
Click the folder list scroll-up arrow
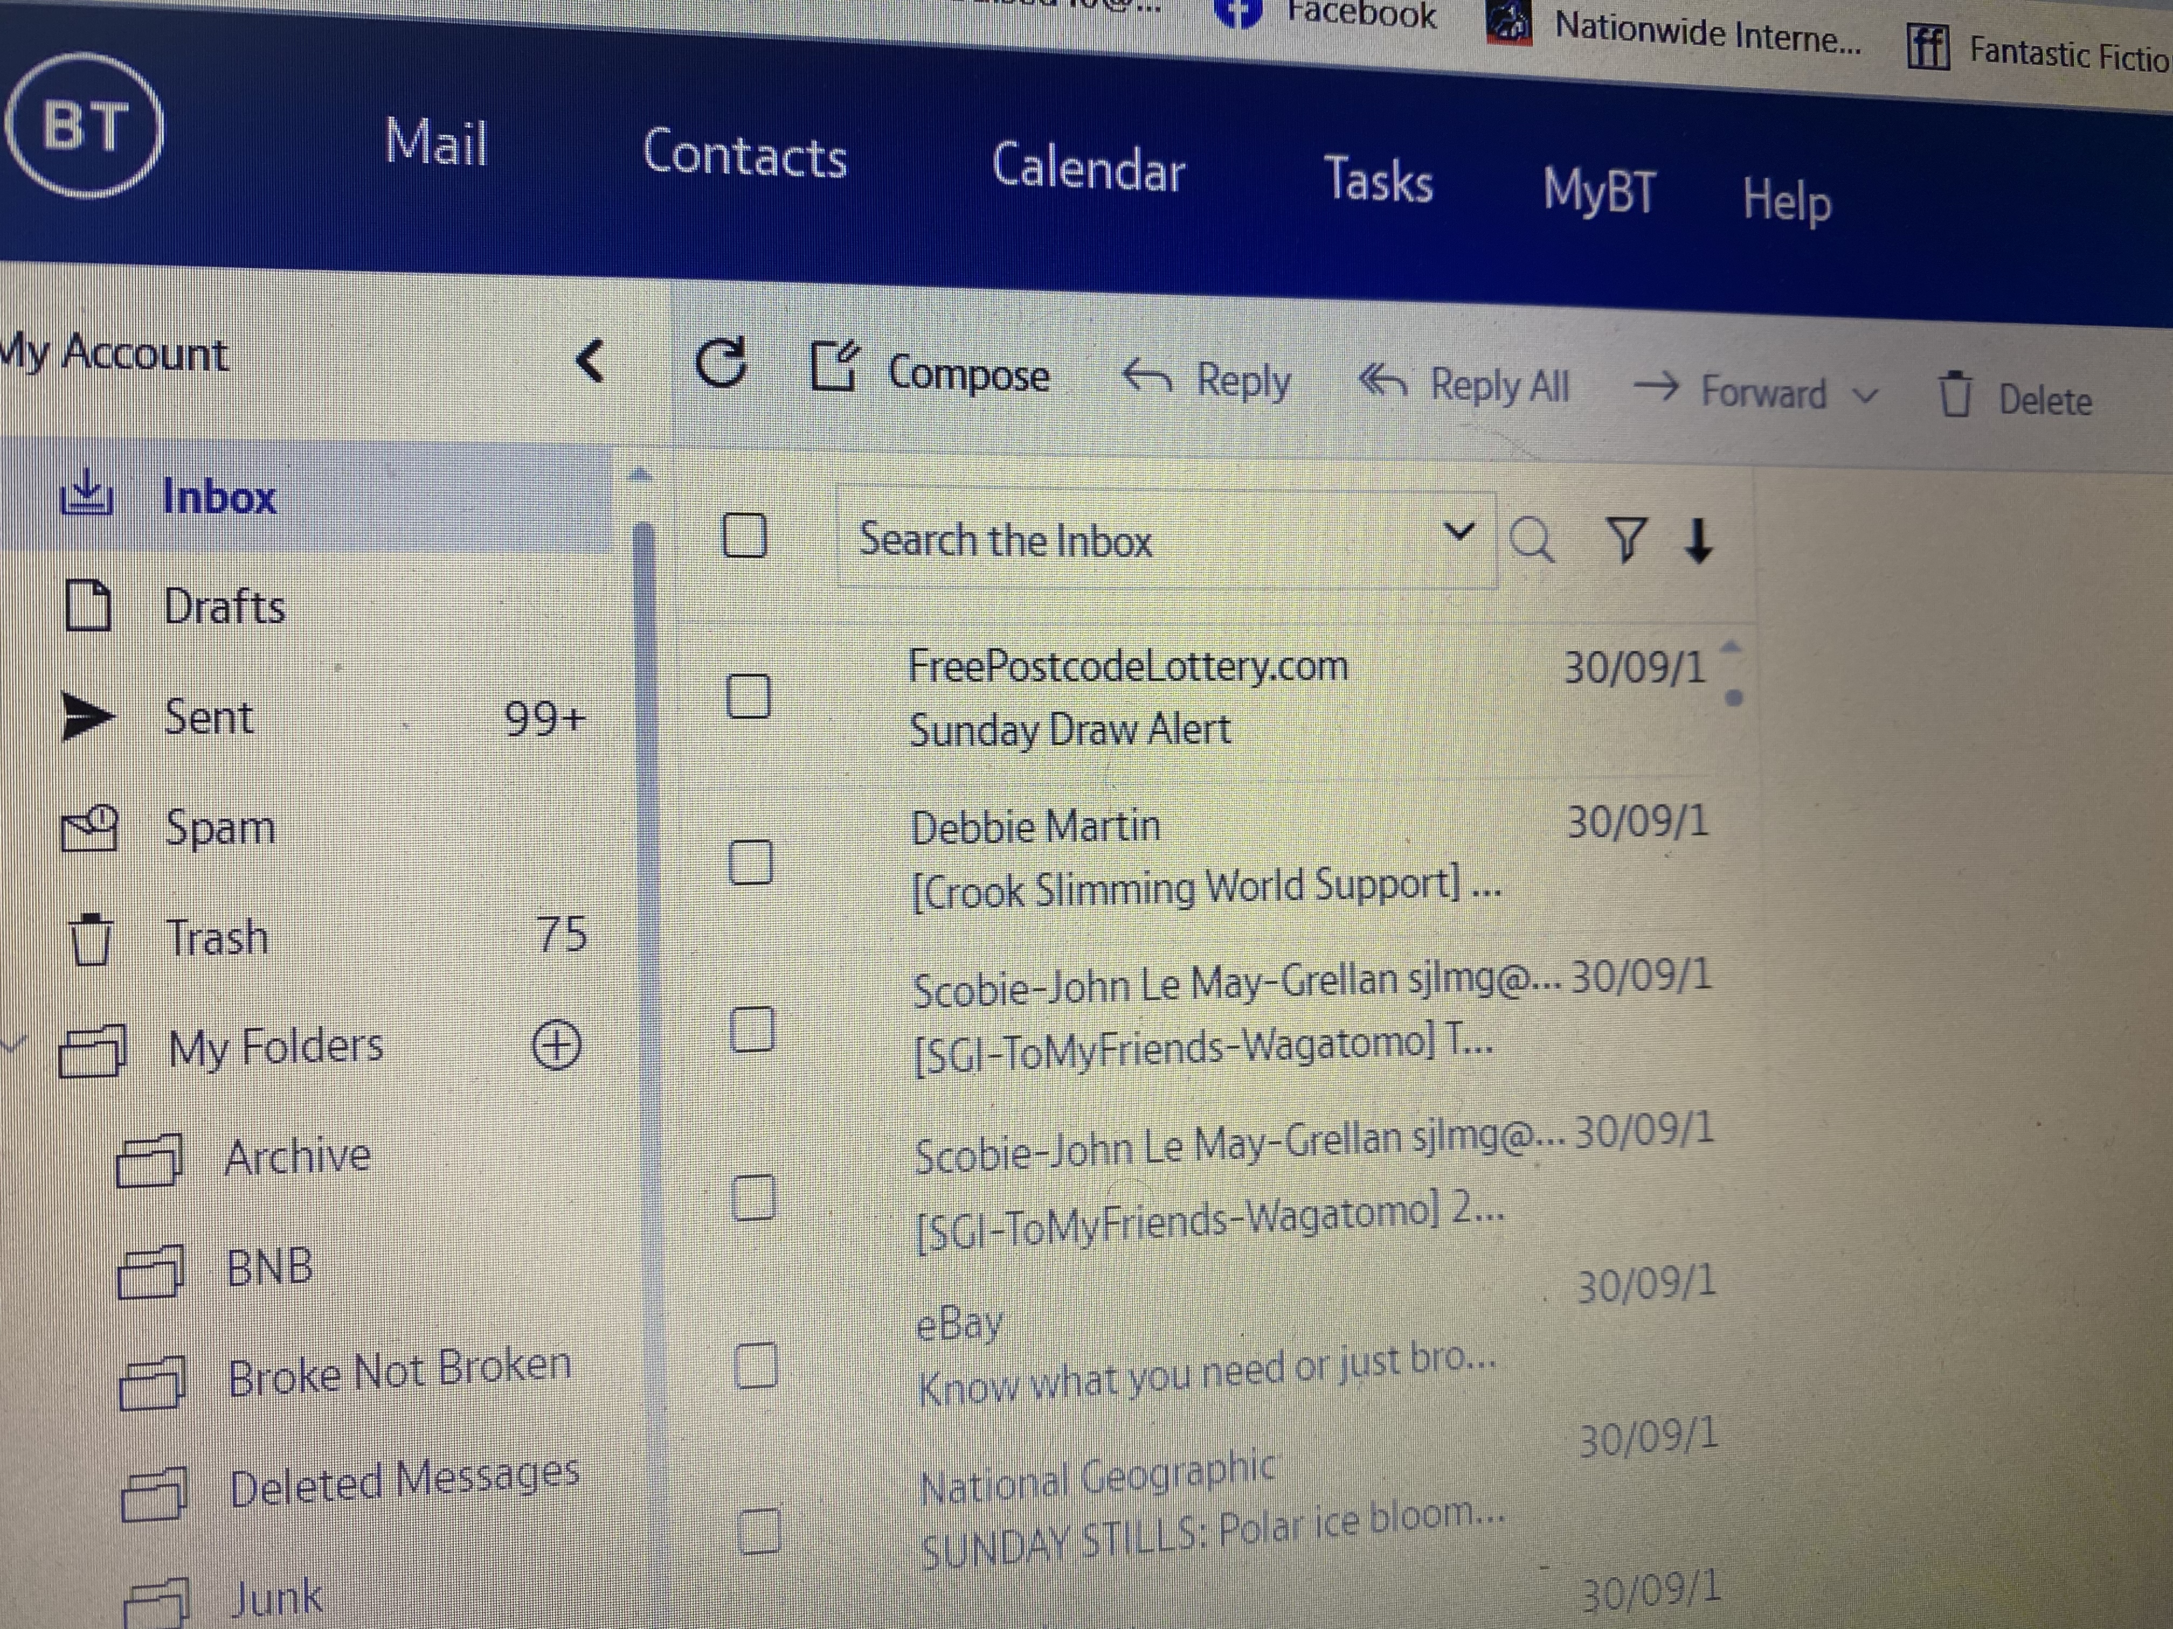pyautogui.click(x=640, y=475)
